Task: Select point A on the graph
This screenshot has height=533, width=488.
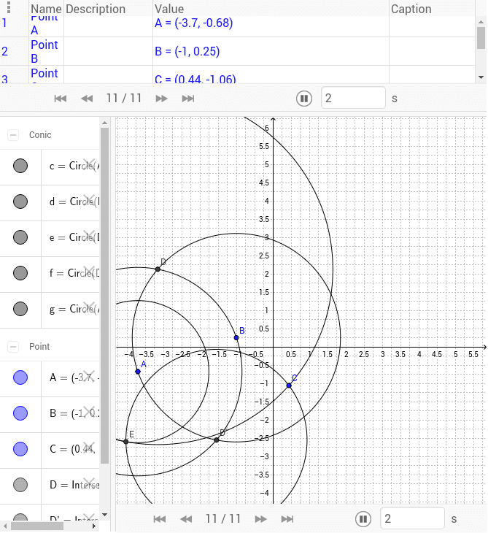Action: (x=138, y=372)
